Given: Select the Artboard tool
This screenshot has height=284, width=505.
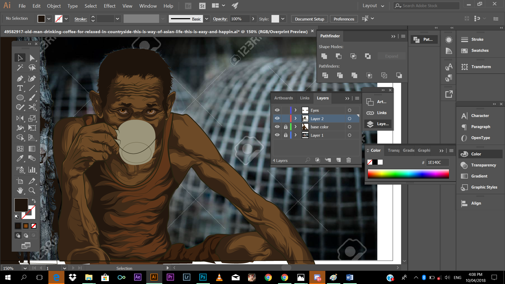Looking at the screenshot, I should pos(20,181).
